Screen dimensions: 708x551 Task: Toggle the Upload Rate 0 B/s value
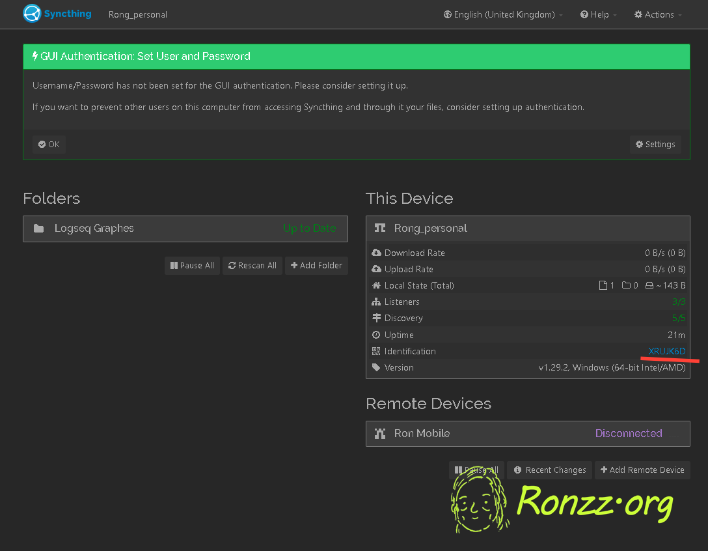point(665,269)
